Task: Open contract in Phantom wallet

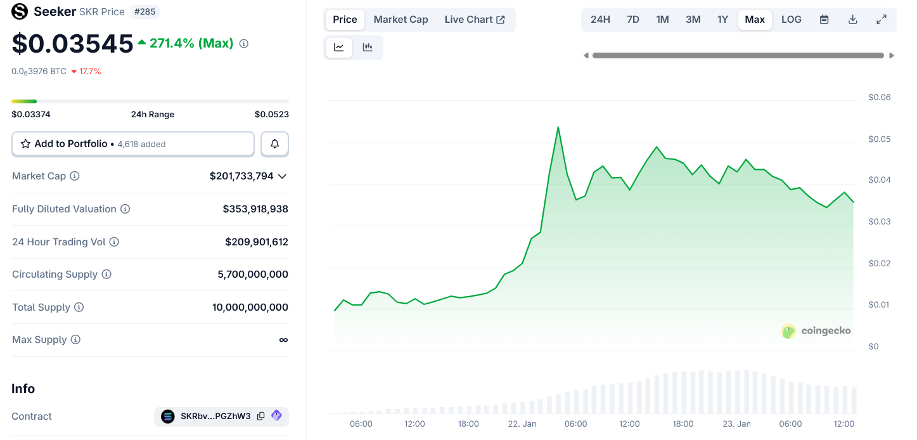Action: point(276,416)
